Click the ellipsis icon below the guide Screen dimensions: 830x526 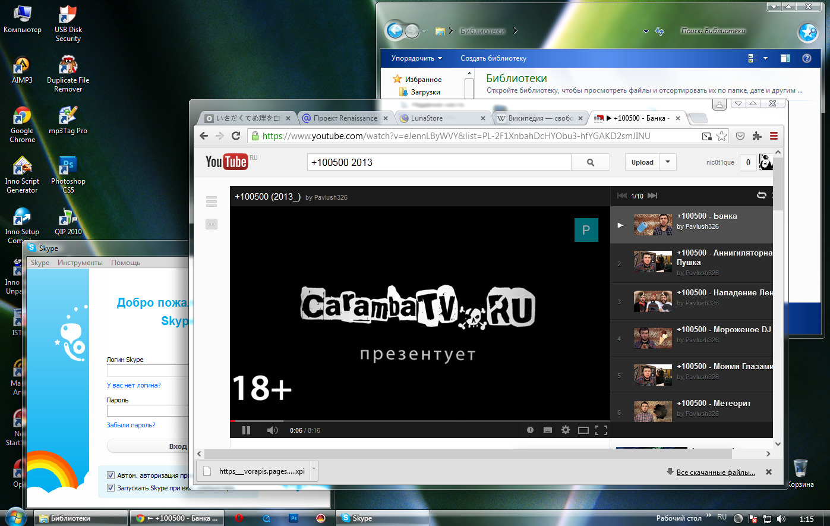212,224
